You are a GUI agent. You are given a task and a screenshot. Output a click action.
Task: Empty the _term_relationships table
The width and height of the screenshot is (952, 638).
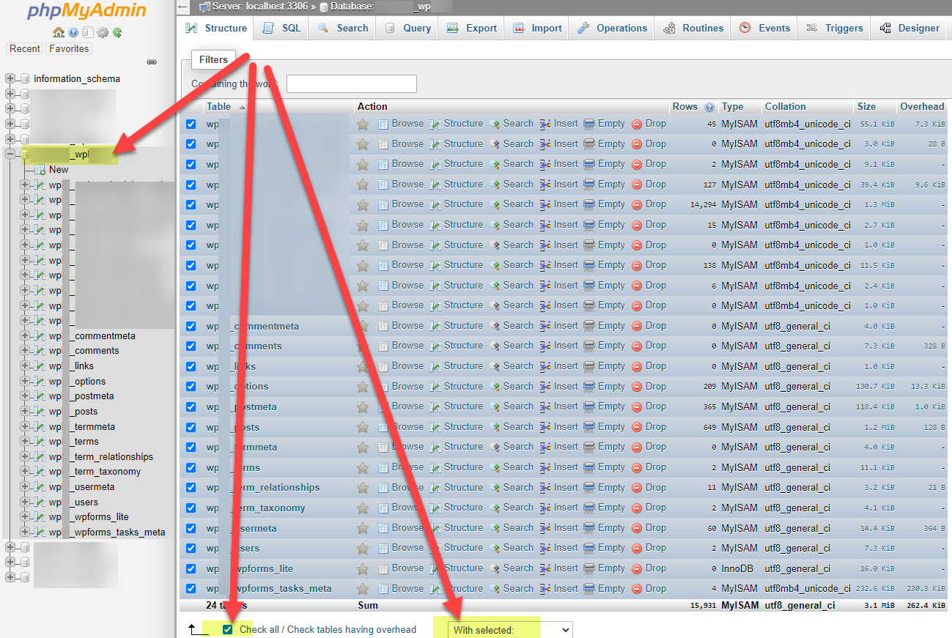[605, 487]
